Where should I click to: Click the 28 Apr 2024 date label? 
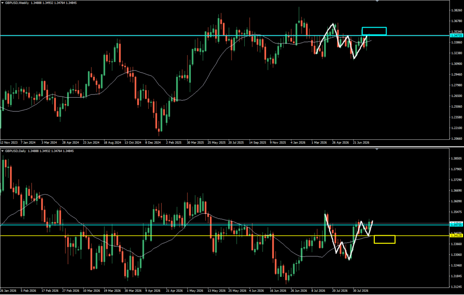[x=70, y=143]
